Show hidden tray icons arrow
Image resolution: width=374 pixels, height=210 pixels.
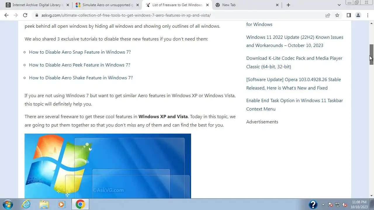click(323, 204)
